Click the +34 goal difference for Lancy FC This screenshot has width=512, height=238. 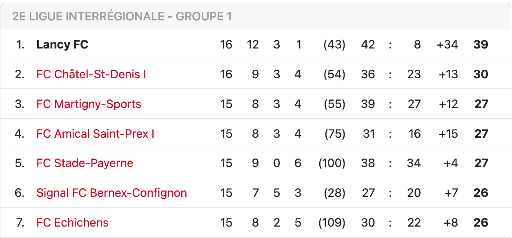447,44
